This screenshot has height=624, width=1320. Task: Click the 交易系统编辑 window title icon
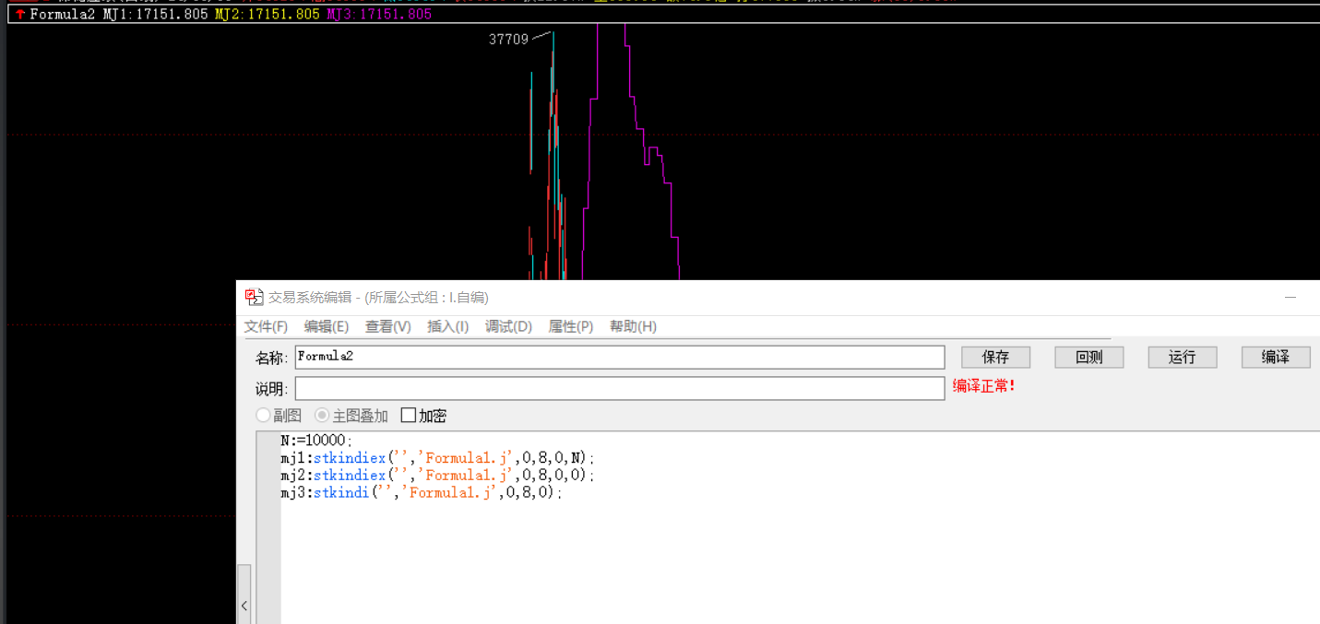pos(254,297)
